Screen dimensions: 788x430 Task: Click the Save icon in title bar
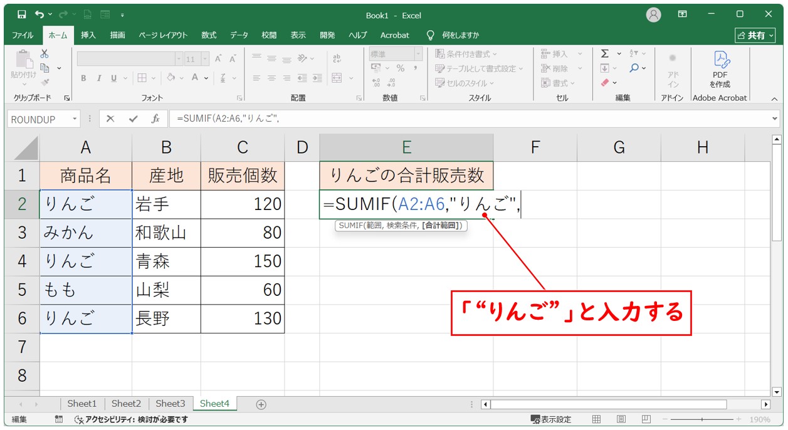point(21,15)
